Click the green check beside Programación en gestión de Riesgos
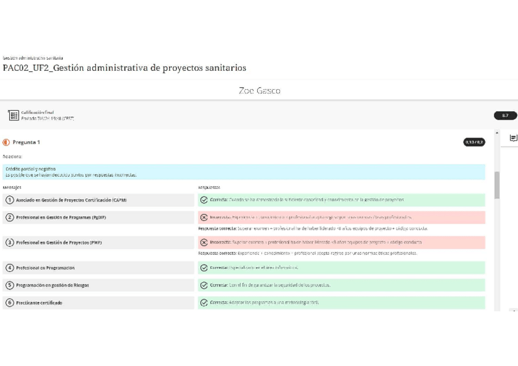 [202, 285]
